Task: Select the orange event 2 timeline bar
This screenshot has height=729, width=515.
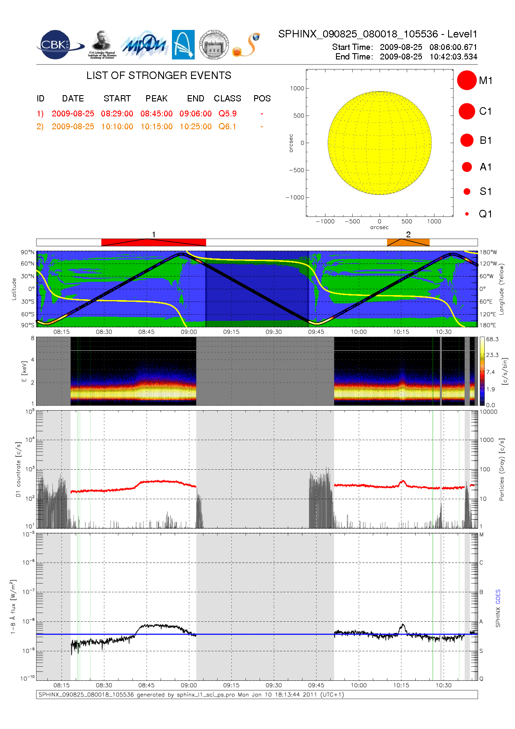Action: pyautogui.click(x=408, y=242)
